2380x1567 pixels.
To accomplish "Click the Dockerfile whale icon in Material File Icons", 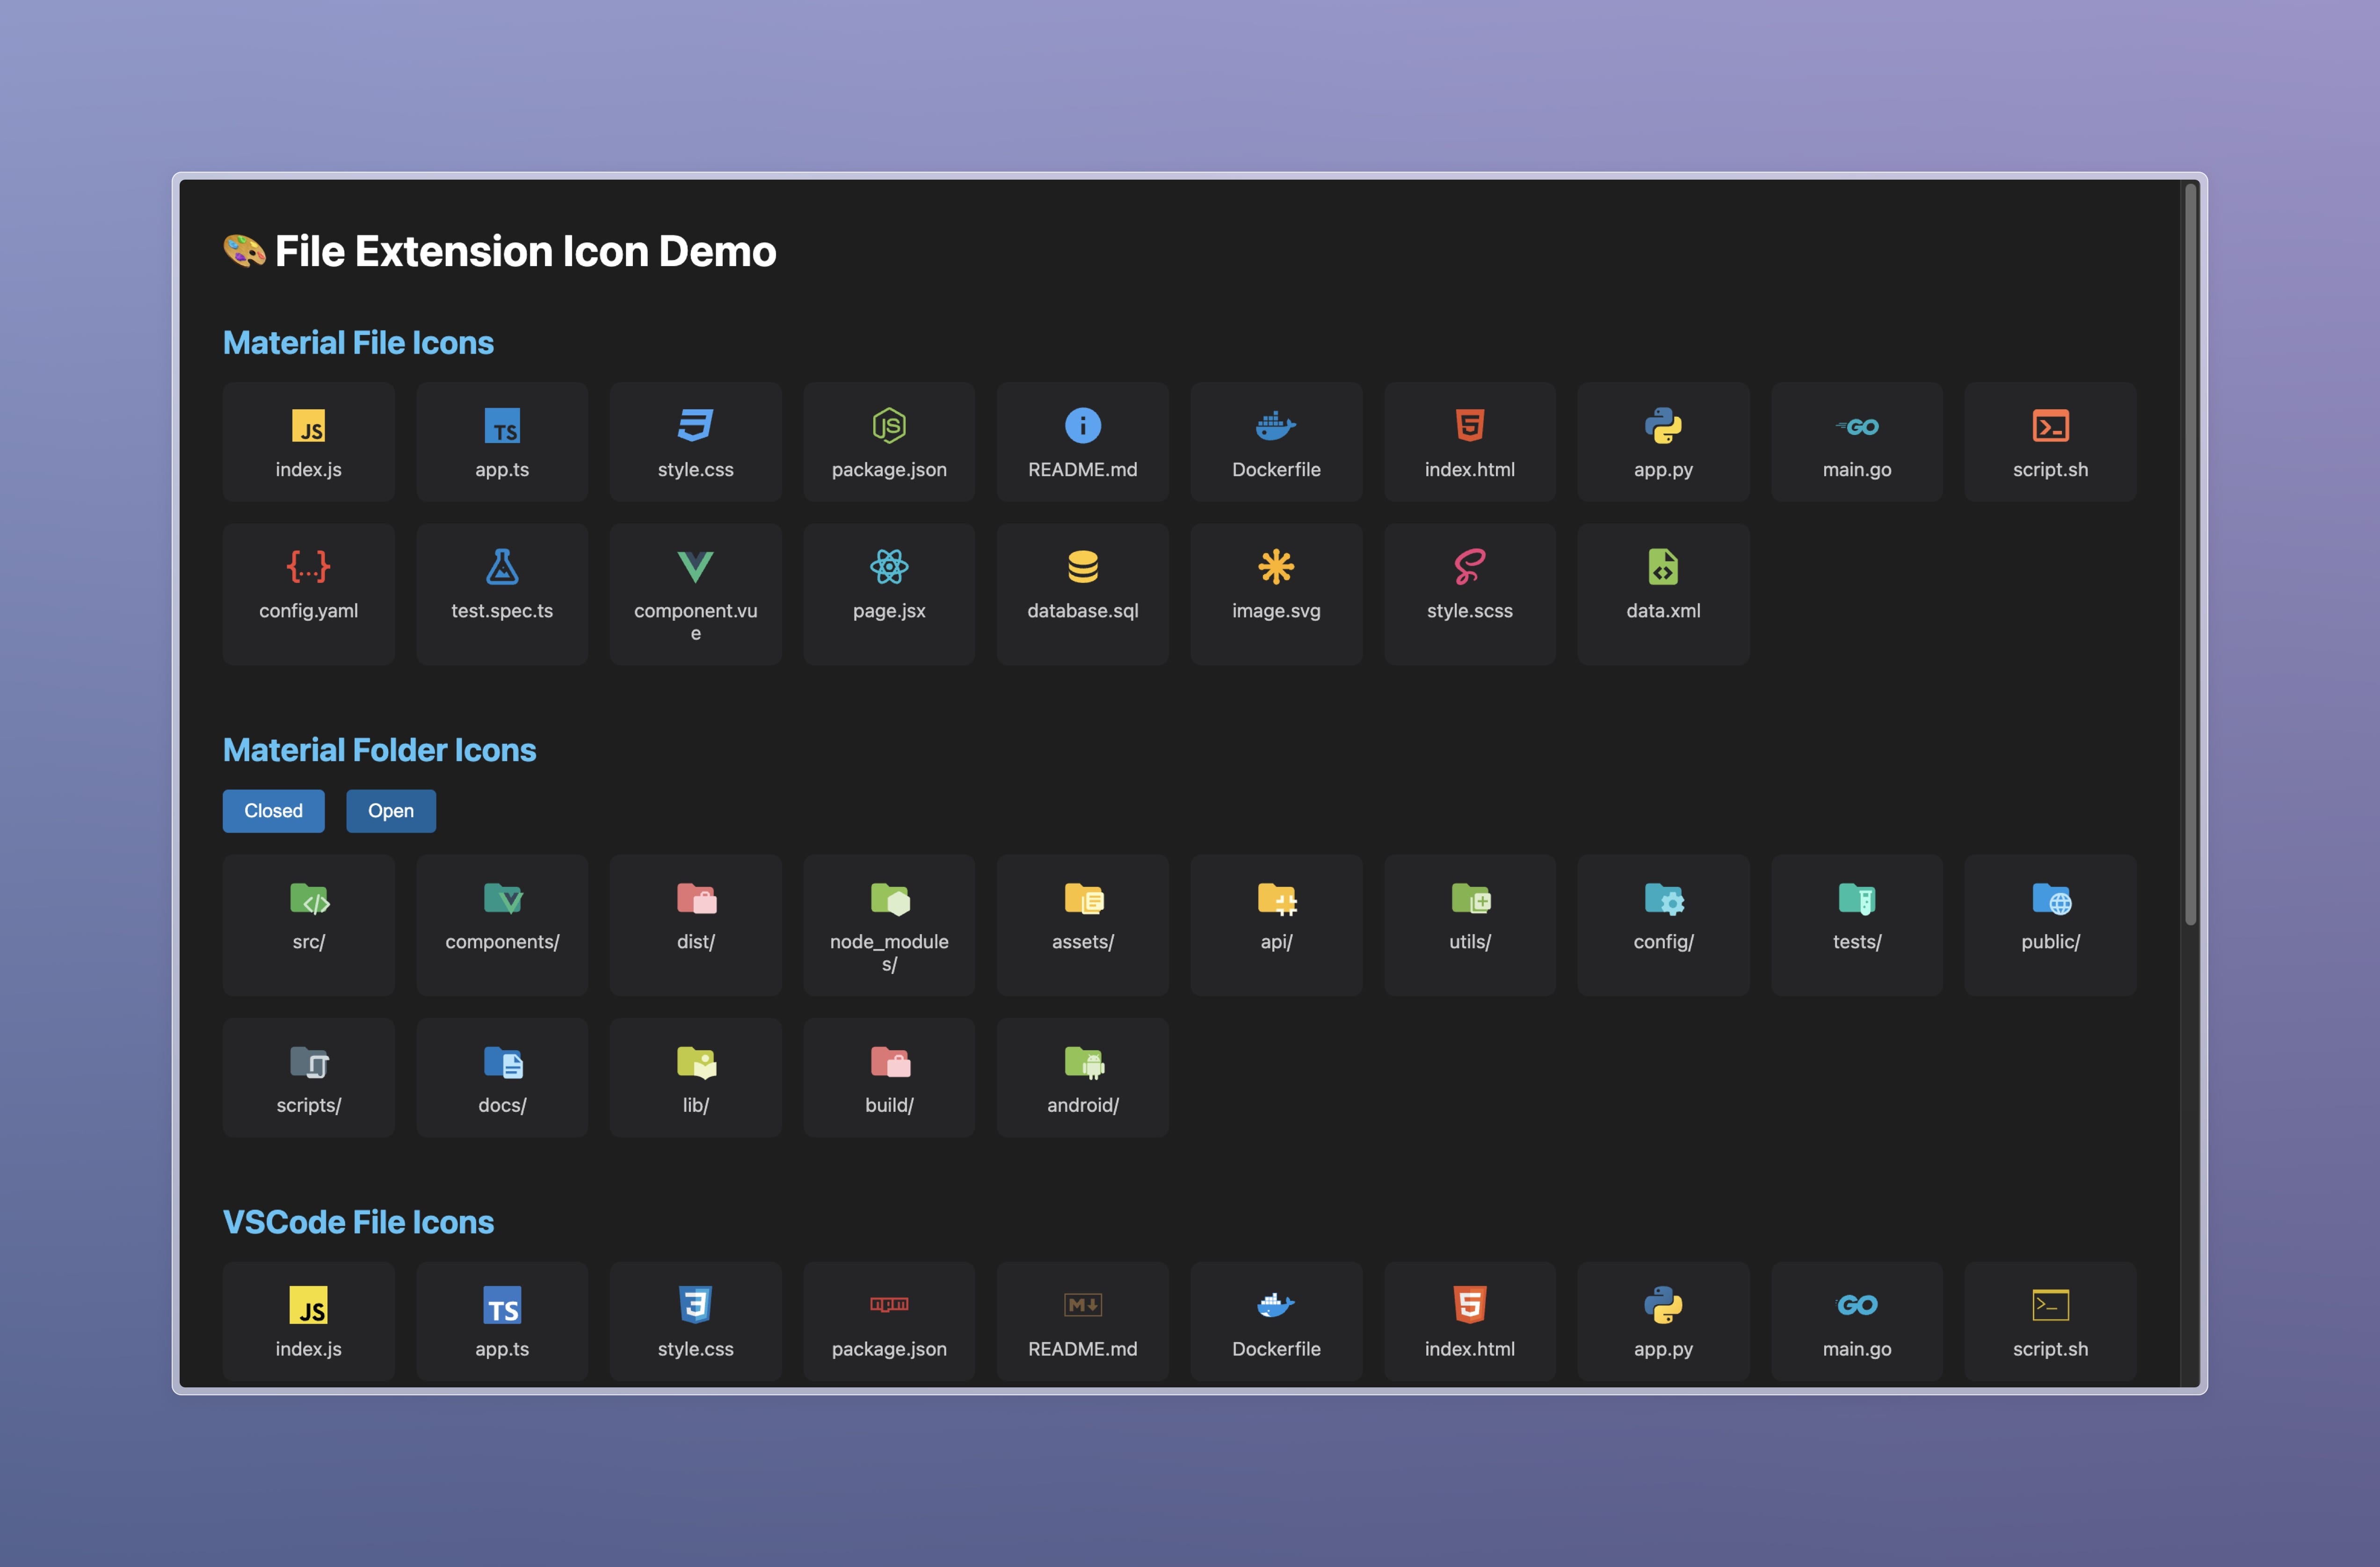I will 1276,426.
